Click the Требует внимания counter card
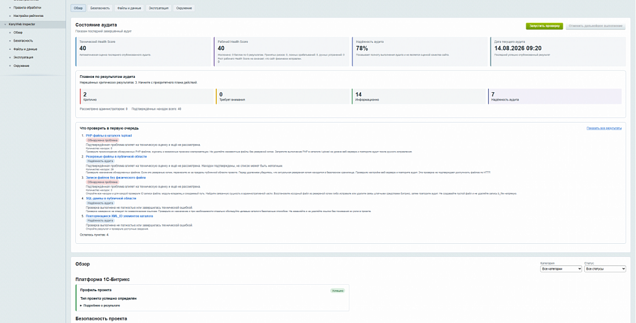The image size is (636, 323). click(x=282, y=97)
